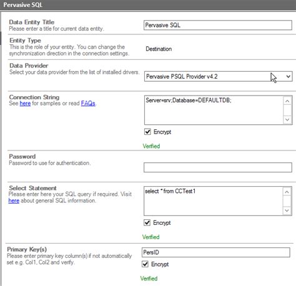Open the Data Provider dropdown

(218, 76)
